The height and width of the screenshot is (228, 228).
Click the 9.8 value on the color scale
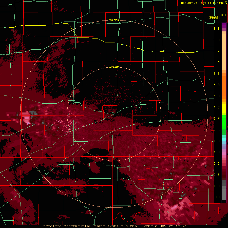217,28
